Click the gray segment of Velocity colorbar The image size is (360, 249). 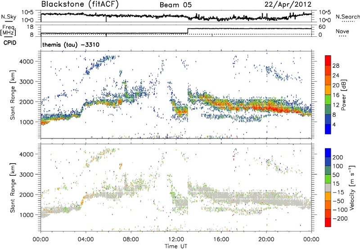[x=328, y=188]
